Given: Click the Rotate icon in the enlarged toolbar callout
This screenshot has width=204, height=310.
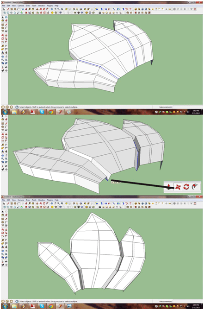Looking at the screenshot, I should coord(186,187).
